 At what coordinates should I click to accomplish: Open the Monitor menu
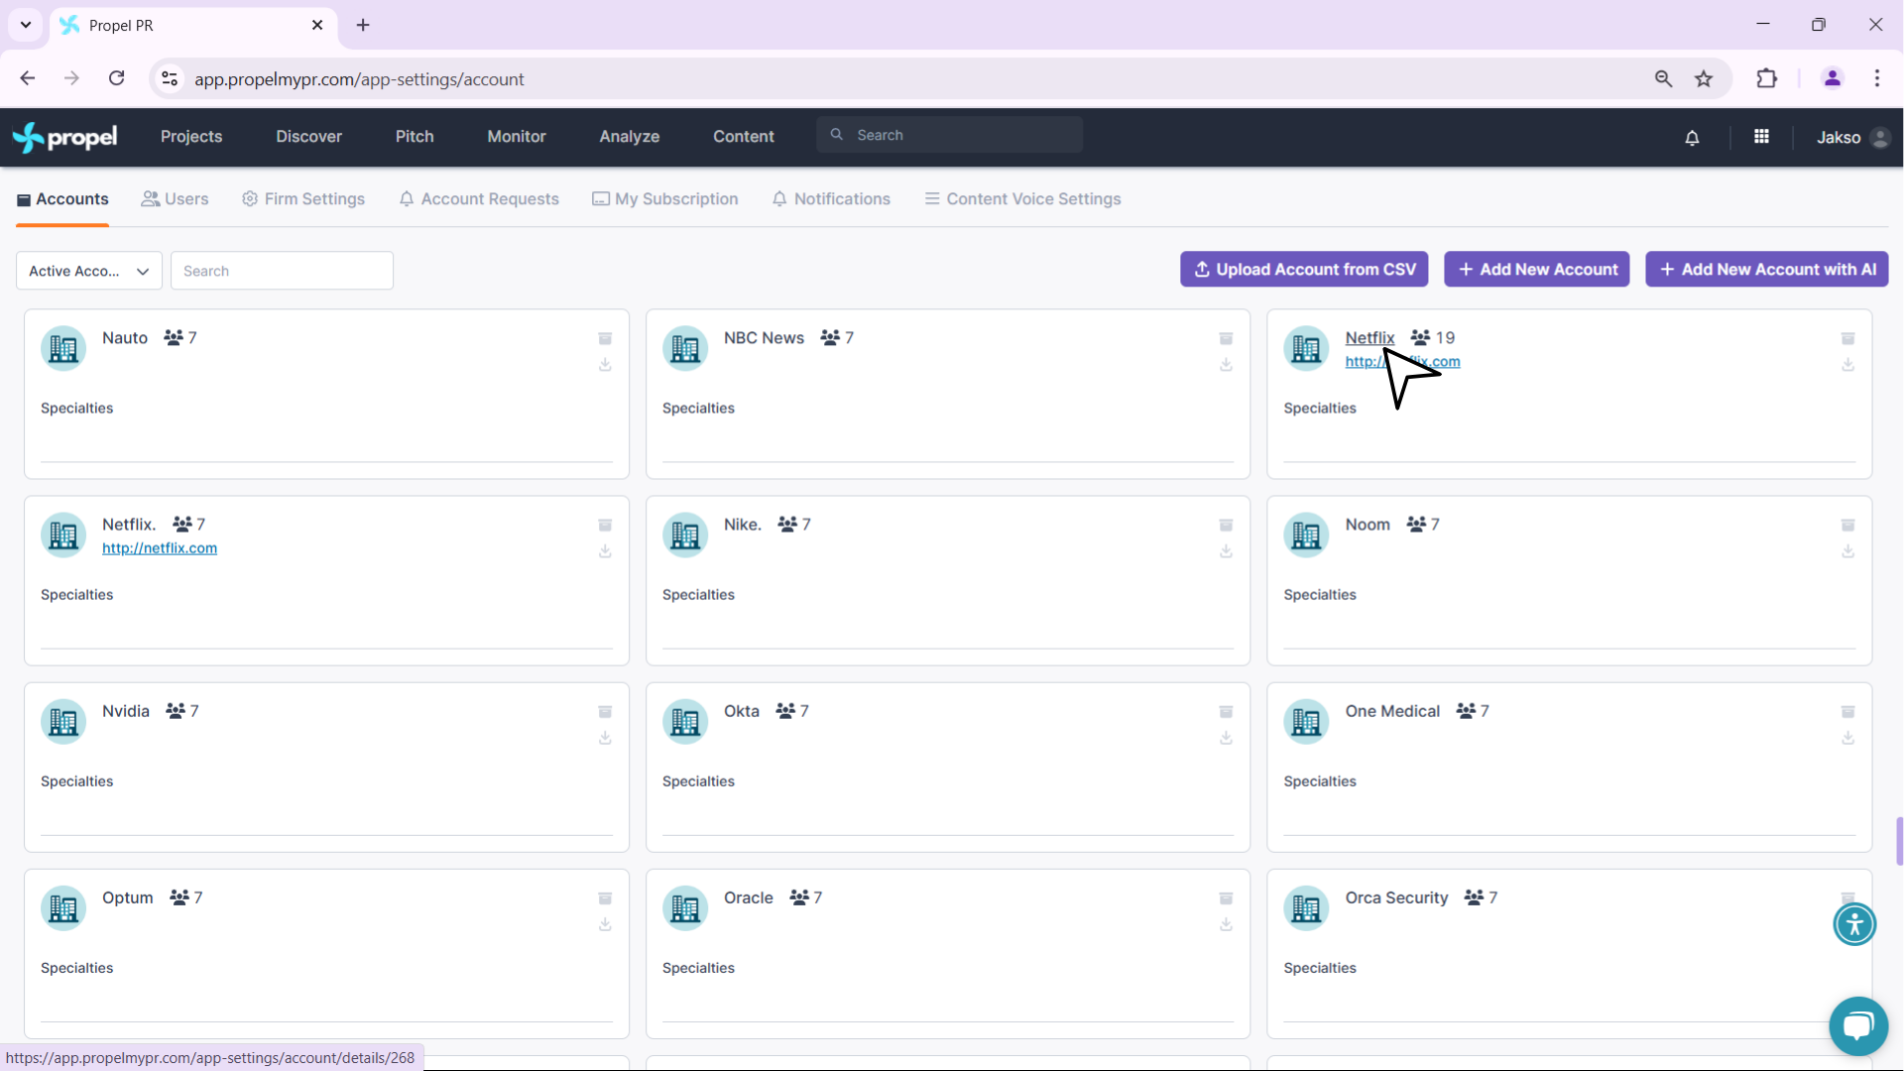click(517, 137)
